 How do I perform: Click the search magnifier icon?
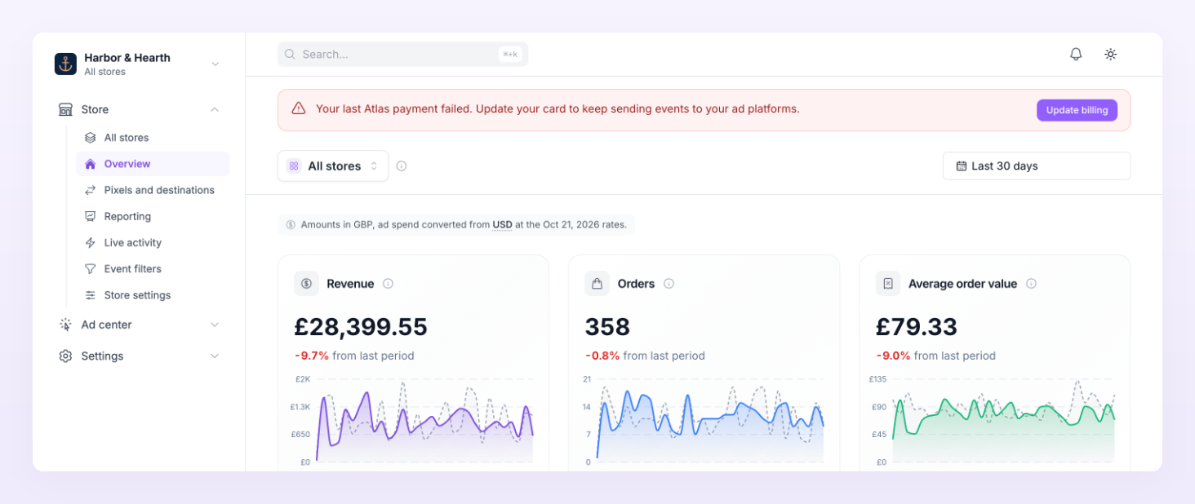[x=290, y=55]
